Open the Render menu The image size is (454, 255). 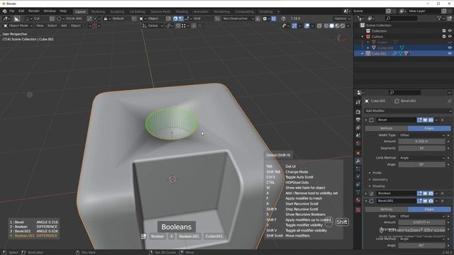click(34, 11)
